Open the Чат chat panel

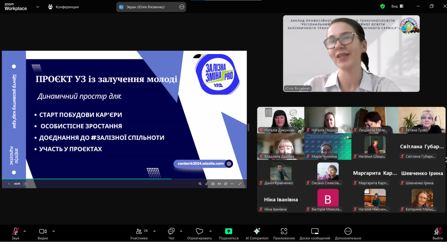(171, 233)
